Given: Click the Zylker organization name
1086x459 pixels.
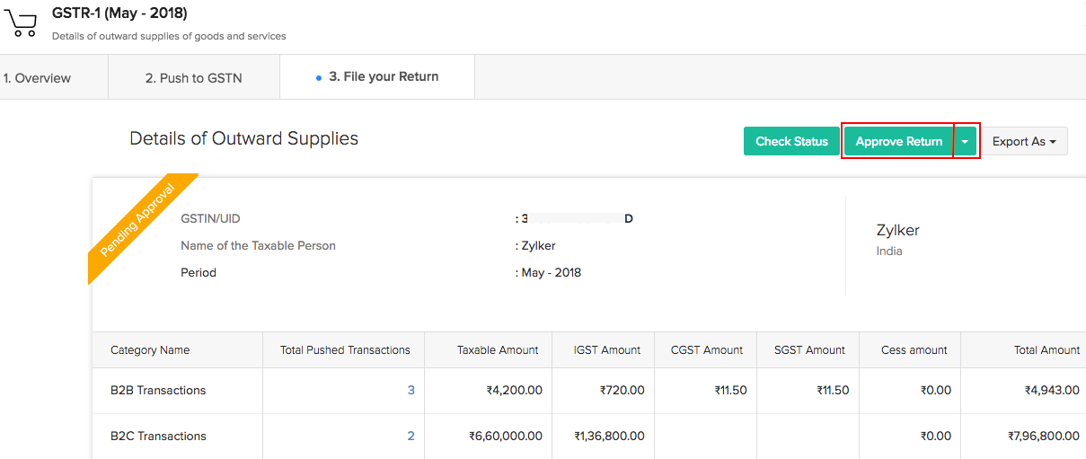Looking at the screenshot, I should [897, 230].
